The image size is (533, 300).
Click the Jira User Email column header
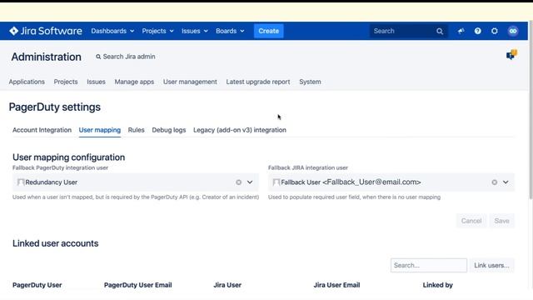336,285
